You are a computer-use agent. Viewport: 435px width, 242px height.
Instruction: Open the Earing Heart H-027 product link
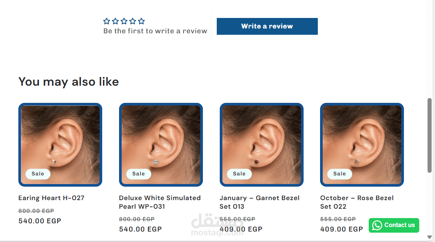click(x=51, y=198)
